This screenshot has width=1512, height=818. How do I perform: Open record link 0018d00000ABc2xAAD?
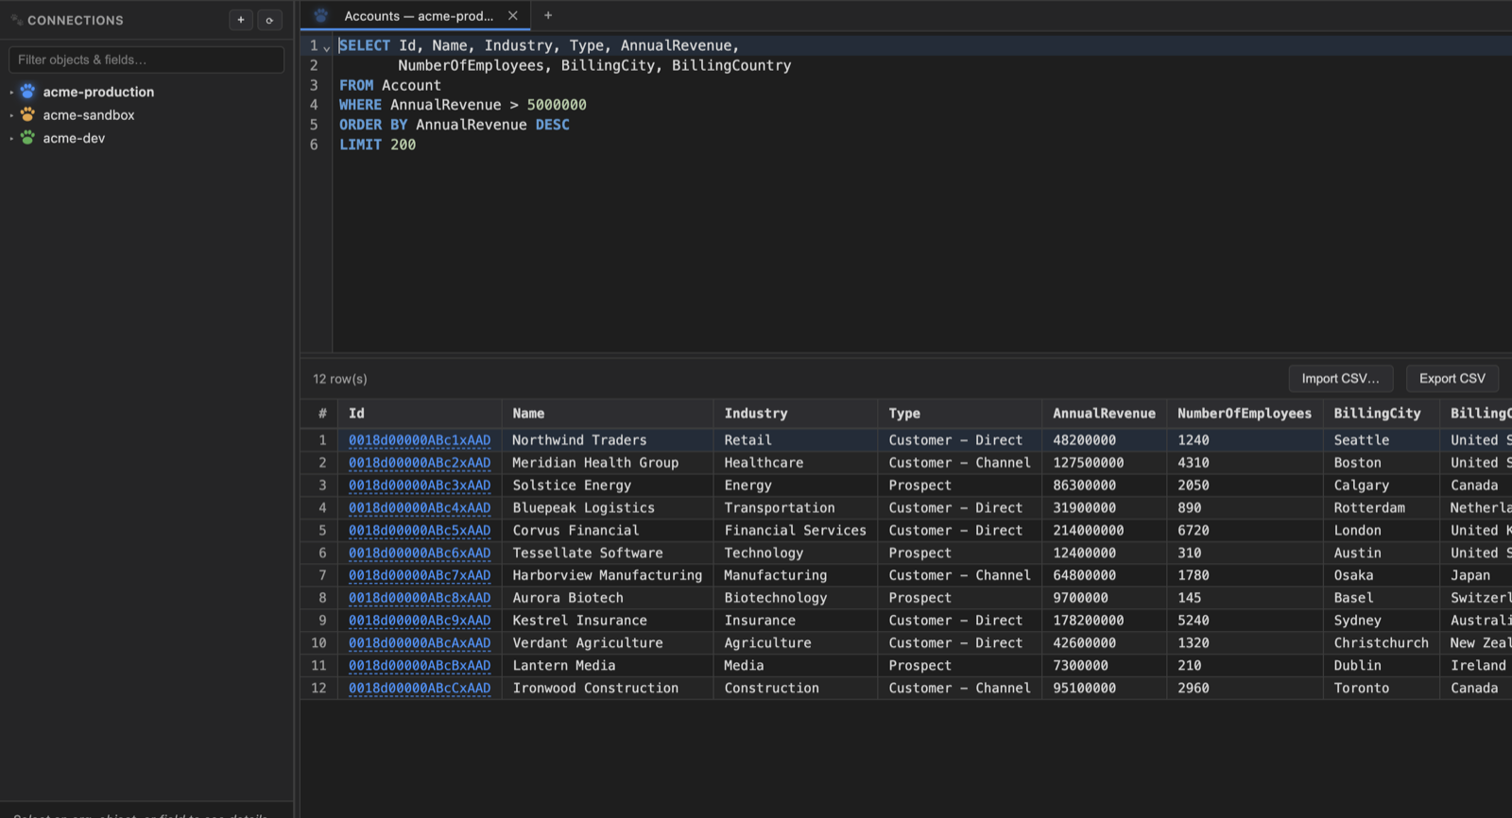pos(420,463)
